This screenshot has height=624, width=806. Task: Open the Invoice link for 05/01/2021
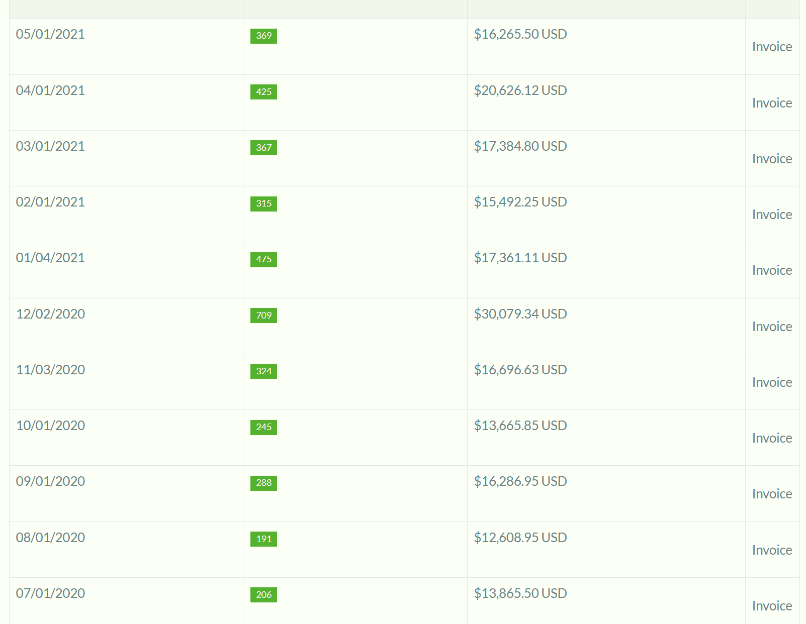click(772, 47)
